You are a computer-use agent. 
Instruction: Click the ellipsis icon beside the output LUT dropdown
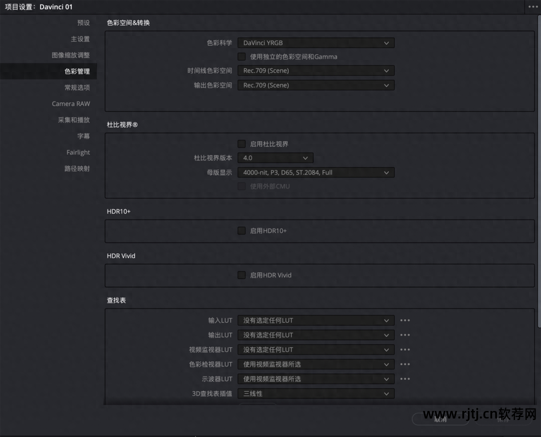click(405, 335)
